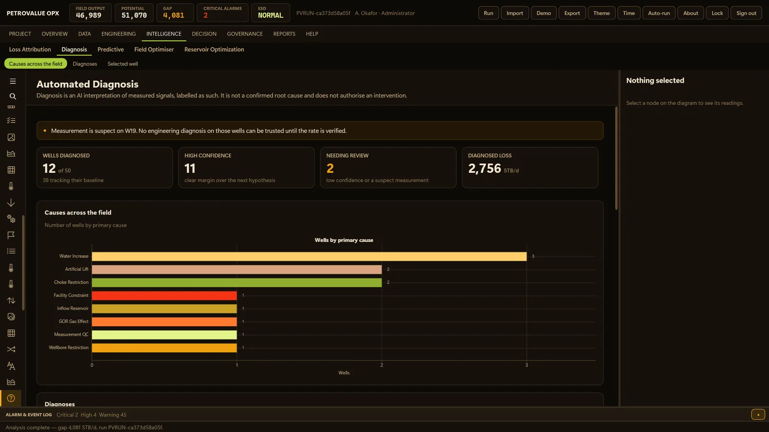Select the 'Causes across the field' pill
Image resolution: width=769 pixels, height=432 pixels.
(x=36, y=64)
